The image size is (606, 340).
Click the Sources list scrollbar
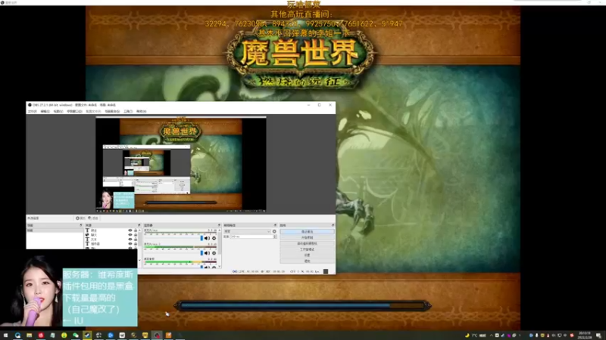(139, 238)
